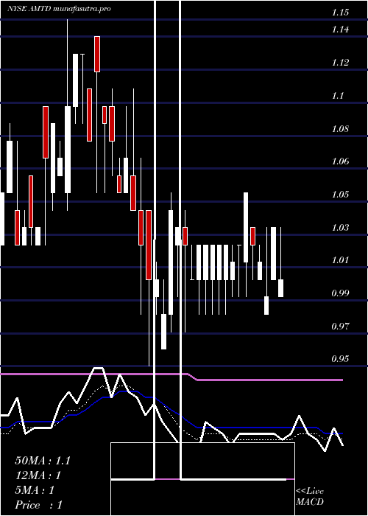Click the <<Live MACD label
The image size is (368, 516).
coord(310,497)
